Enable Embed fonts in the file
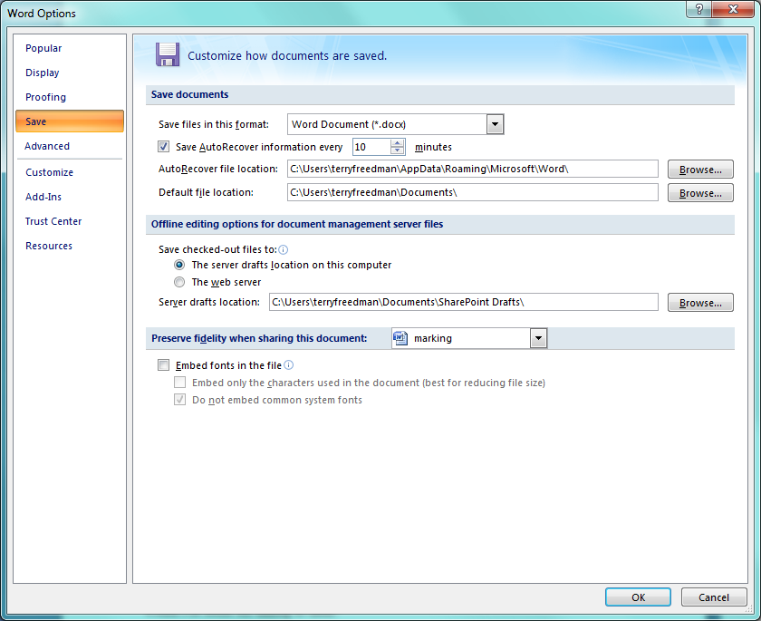Image resolution: width=761 pixels, height=621 pixels. pyautogui.click(x=164, y=365)
